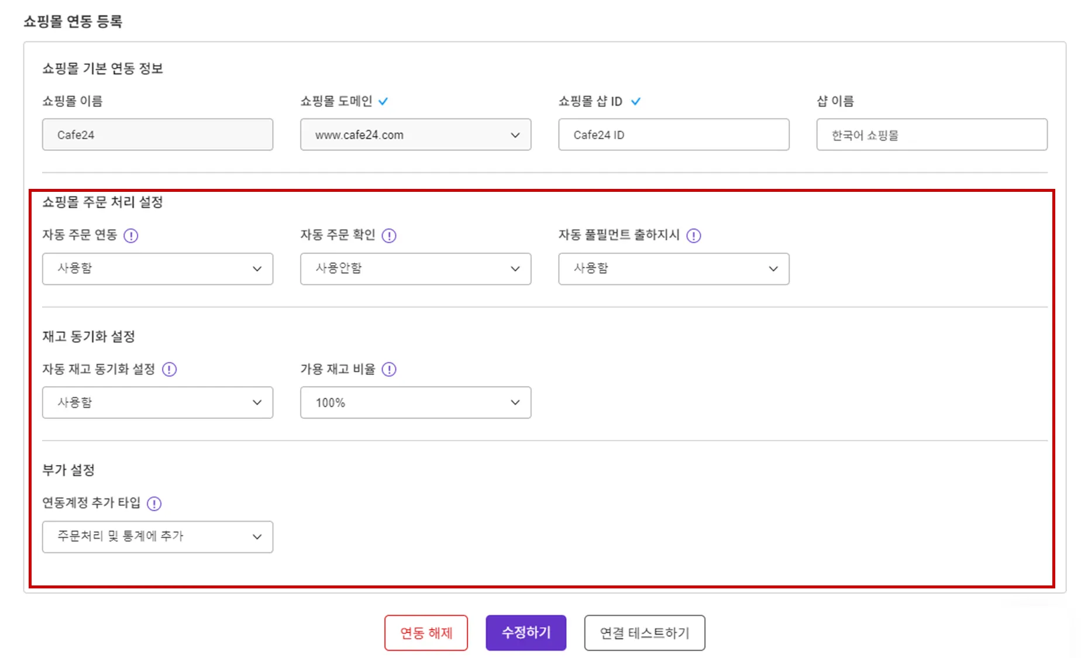
Task: Open the 자동 주문 확인 dropdown
Action: point(415,269)
